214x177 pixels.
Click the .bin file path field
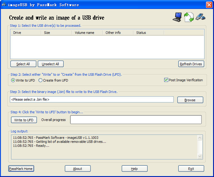[92, 99]
